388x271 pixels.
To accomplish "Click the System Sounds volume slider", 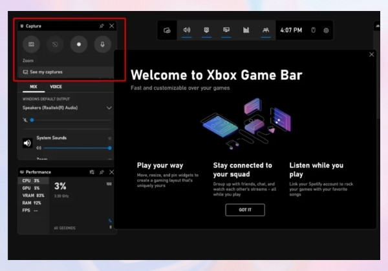I will click(x=77, y=148).
